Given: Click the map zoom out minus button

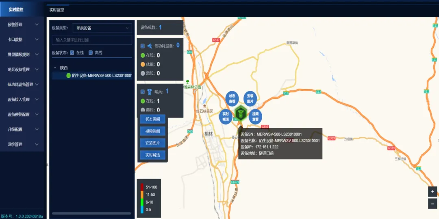Looking at the screenshot, I should coord(432,204).
